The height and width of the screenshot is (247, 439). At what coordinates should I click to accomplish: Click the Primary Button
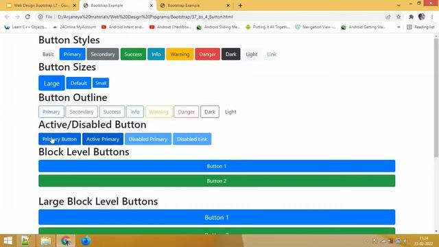coord(60,139)
